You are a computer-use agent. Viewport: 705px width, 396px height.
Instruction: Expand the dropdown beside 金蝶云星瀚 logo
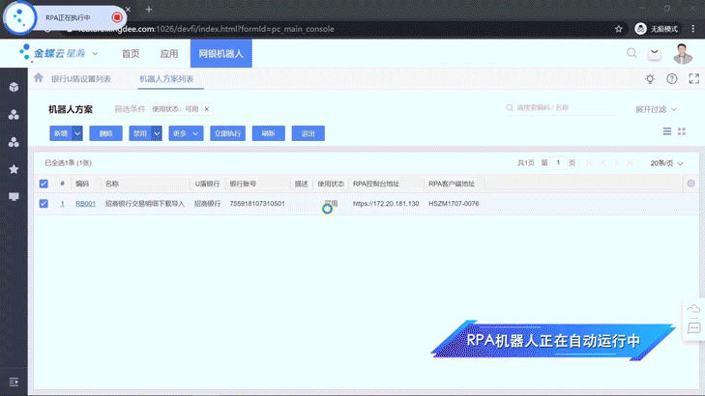[x=96, y=54]
